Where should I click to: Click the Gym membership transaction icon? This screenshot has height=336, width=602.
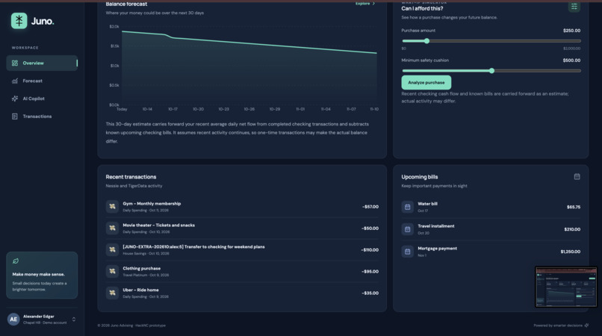point(112,207)
